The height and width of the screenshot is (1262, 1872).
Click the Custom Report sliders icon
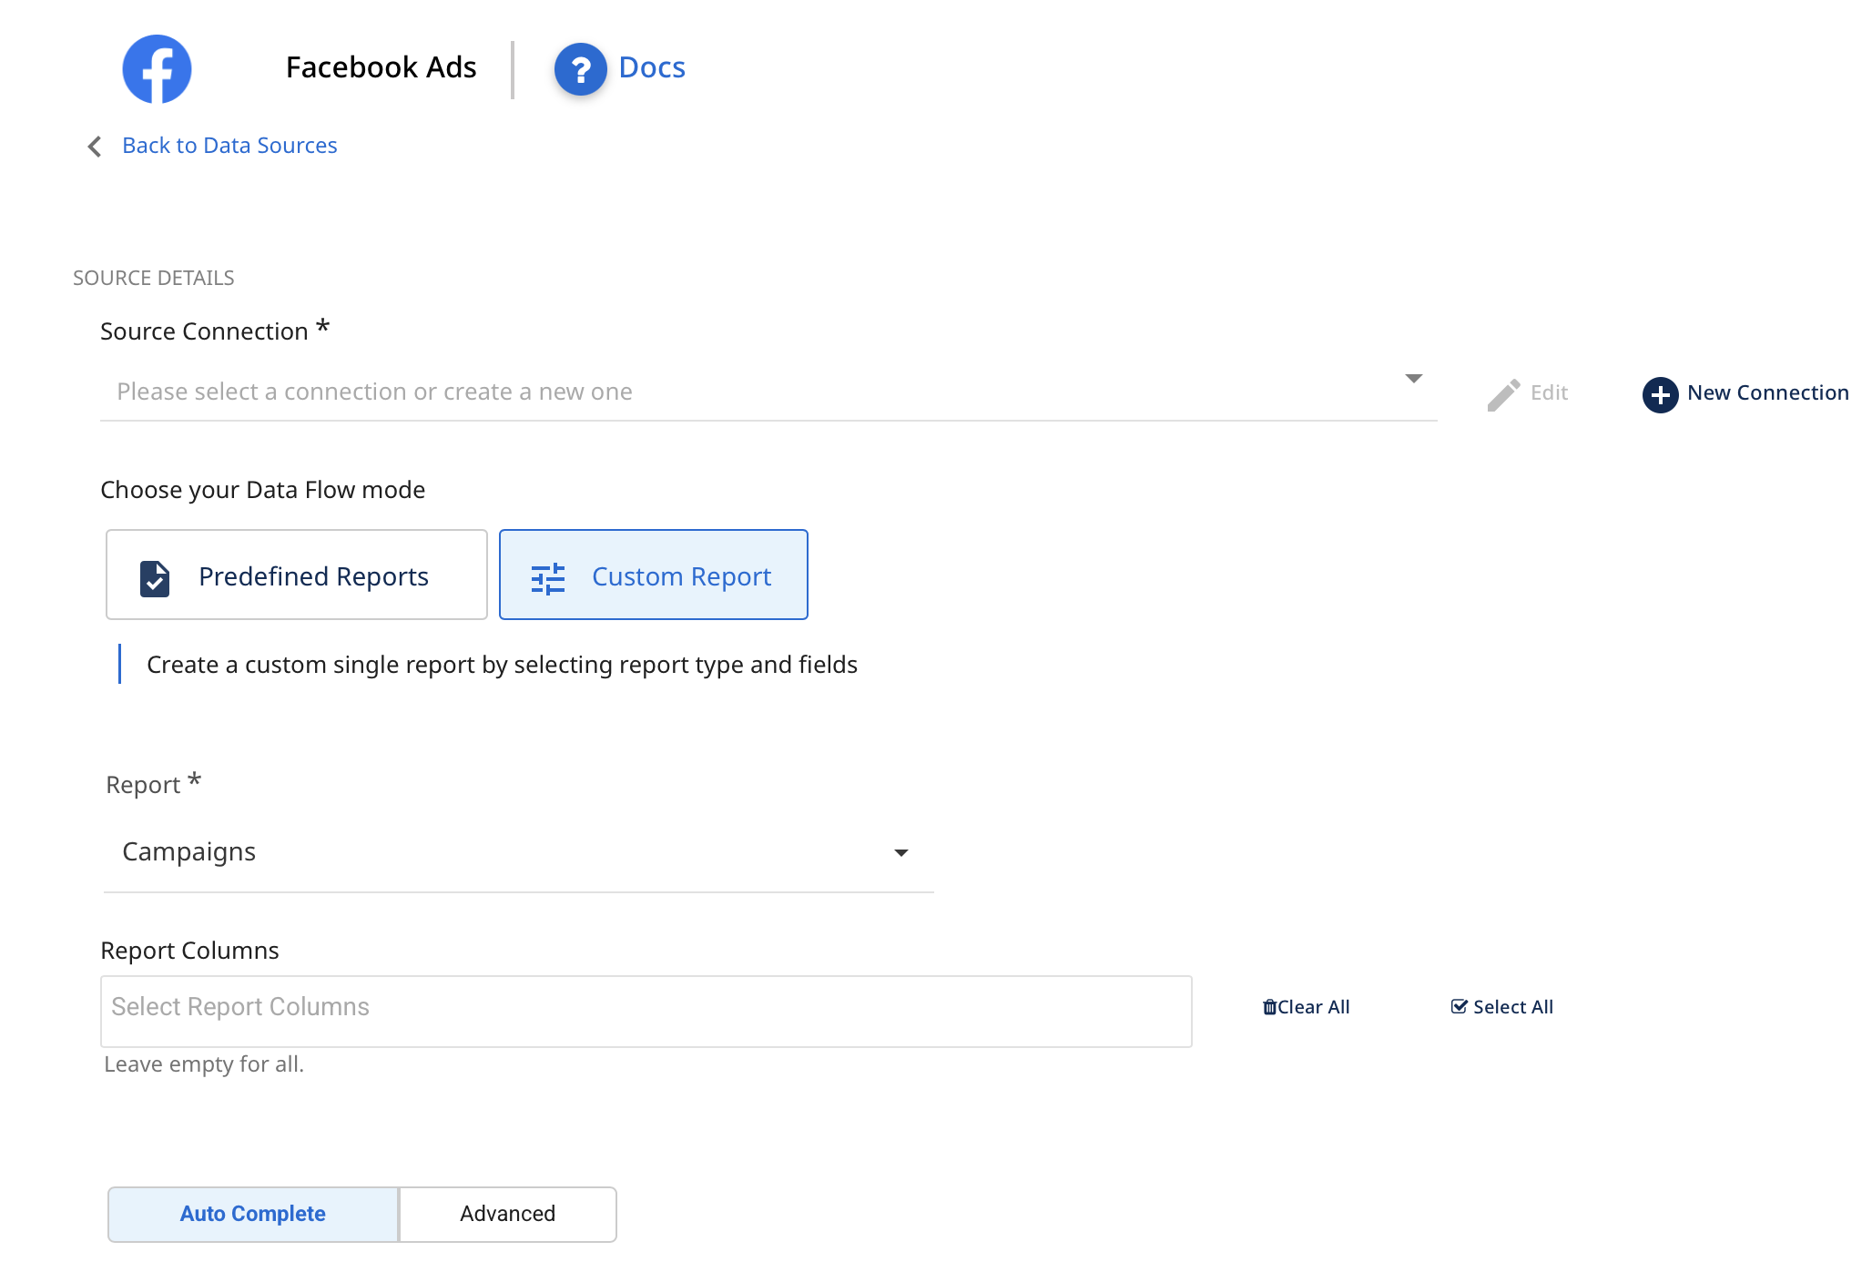pyautogui.click(x=548, y=578)
